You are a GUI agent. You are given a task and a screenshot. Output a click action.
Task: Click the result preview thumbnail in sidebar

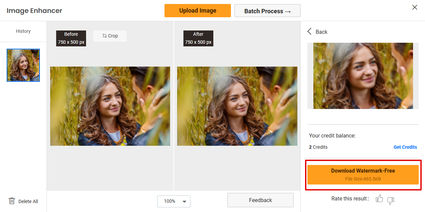[363, 76]
